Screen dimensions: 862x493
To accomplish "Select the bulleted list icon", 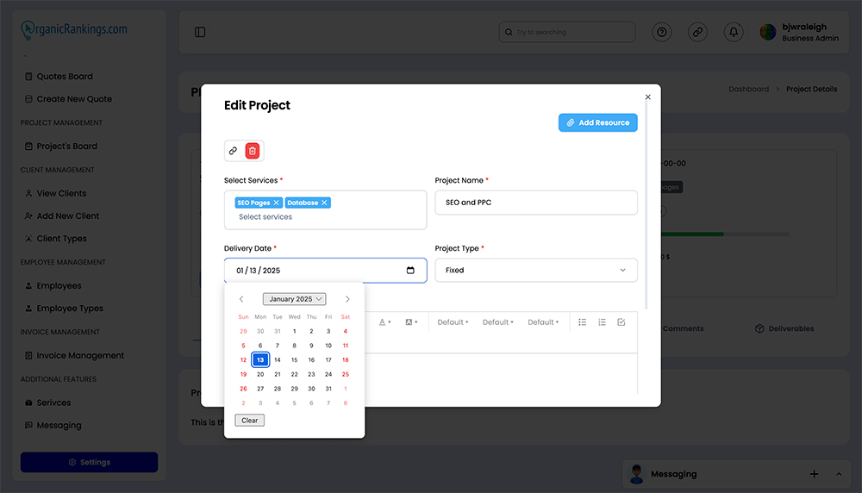I will pos(582,322).
